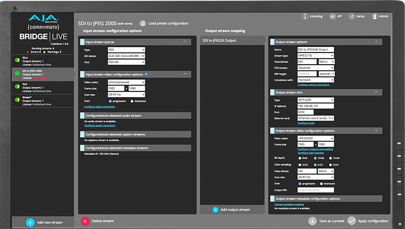The height and width of the screenshot is (229, 405).
Task: Open the Setup wrench icon
Action: 352,16
